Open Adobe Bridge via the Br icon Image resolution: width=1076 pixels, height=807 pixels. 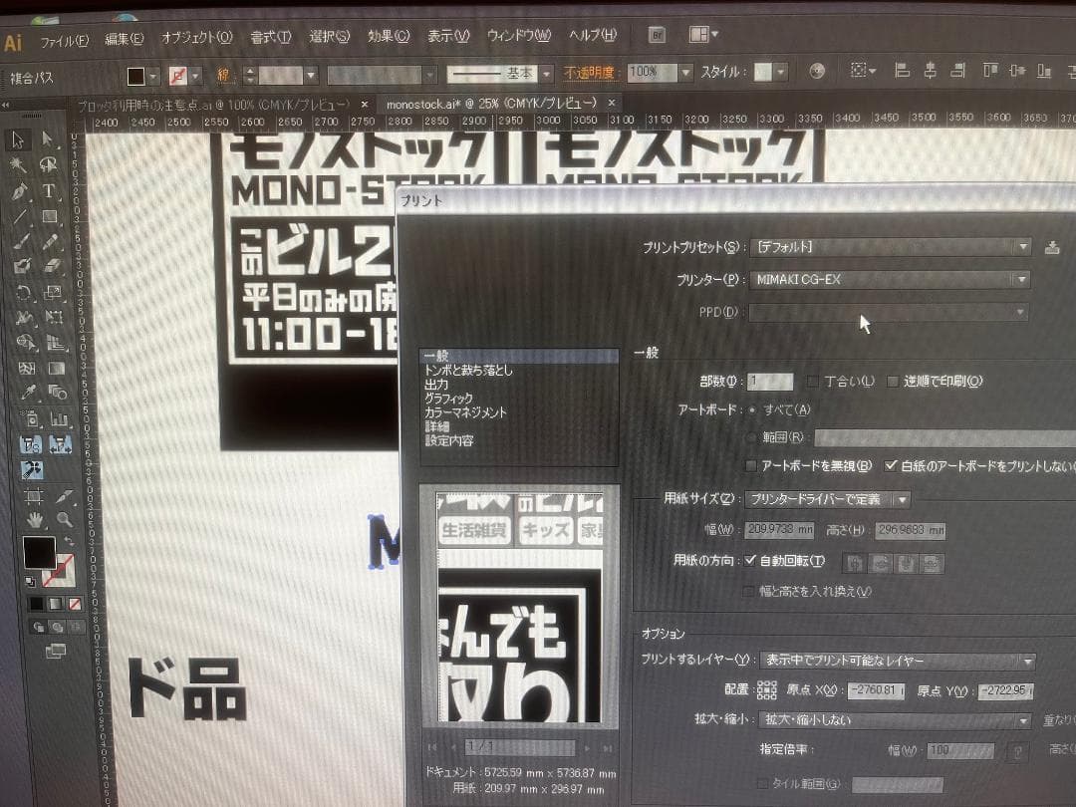pyautogui.click(x=657, y=34)
